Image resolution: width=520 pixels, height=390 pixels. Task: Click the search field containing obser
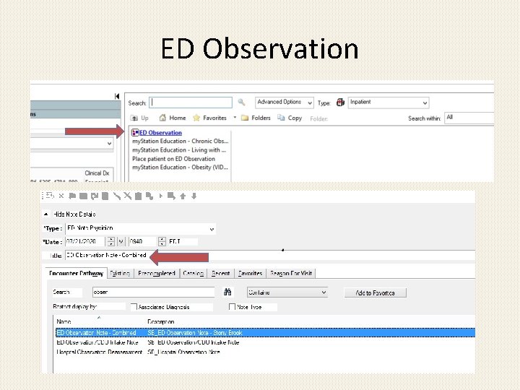tap(154, 292)
